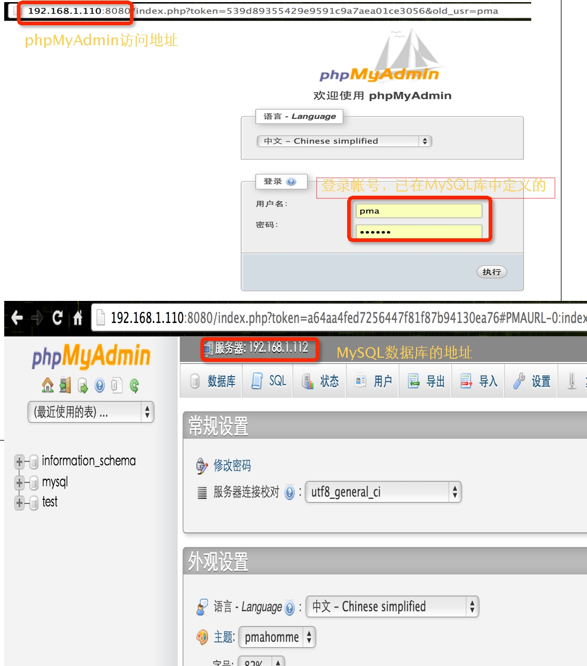Click help icon beside 服务器连接校对

coord(289,492)
